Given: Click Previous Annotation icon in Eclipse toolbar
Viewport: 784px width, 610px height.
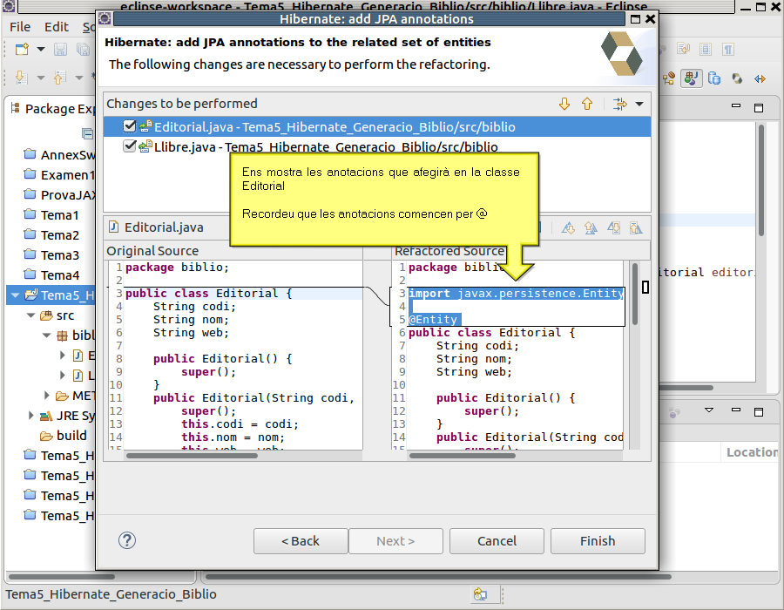Looking at the screenshot, I should point(59,78).
